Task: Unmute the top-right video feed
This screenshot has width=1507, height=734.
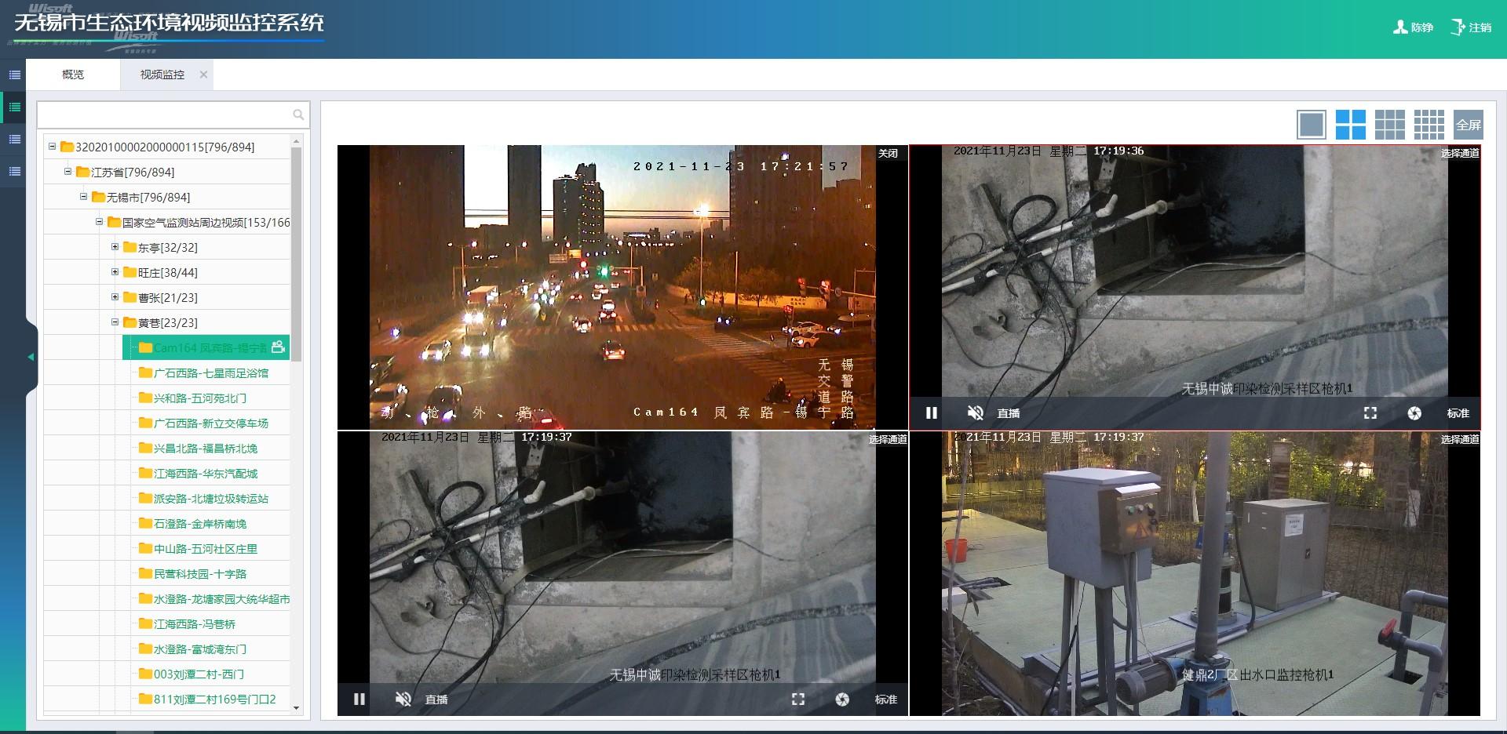Action: 975,413
